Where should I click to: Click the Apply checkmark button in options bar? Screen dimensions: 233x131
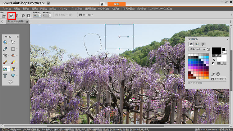coord(11,15)
